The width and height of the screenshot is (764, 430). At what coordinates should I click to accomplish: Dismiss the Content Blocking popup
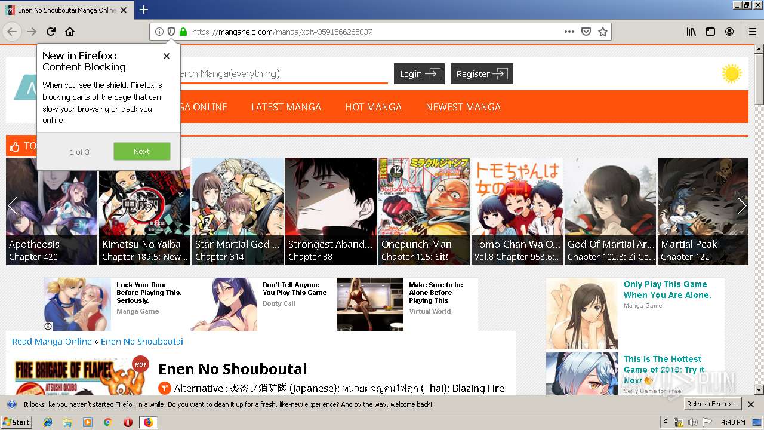[x=167, y=56]
